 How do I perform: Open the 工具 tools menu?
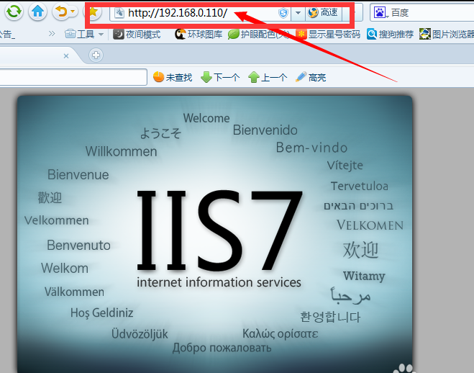point(84,34)
